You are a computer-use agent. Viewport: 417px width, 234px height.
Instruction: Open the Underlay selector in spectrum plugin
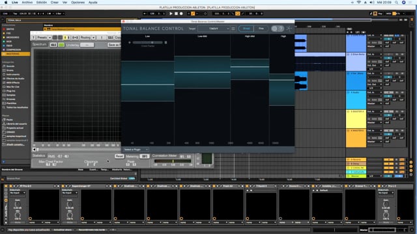(x=87, y=45)
